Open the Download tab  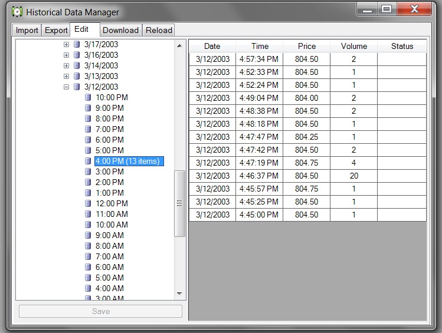point(120,30)
